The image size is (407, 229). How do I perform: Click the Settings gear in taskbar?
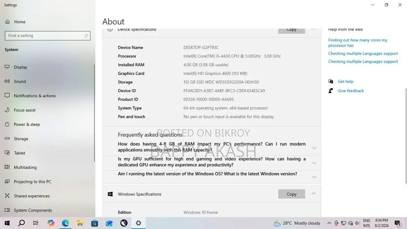(138, 223)
